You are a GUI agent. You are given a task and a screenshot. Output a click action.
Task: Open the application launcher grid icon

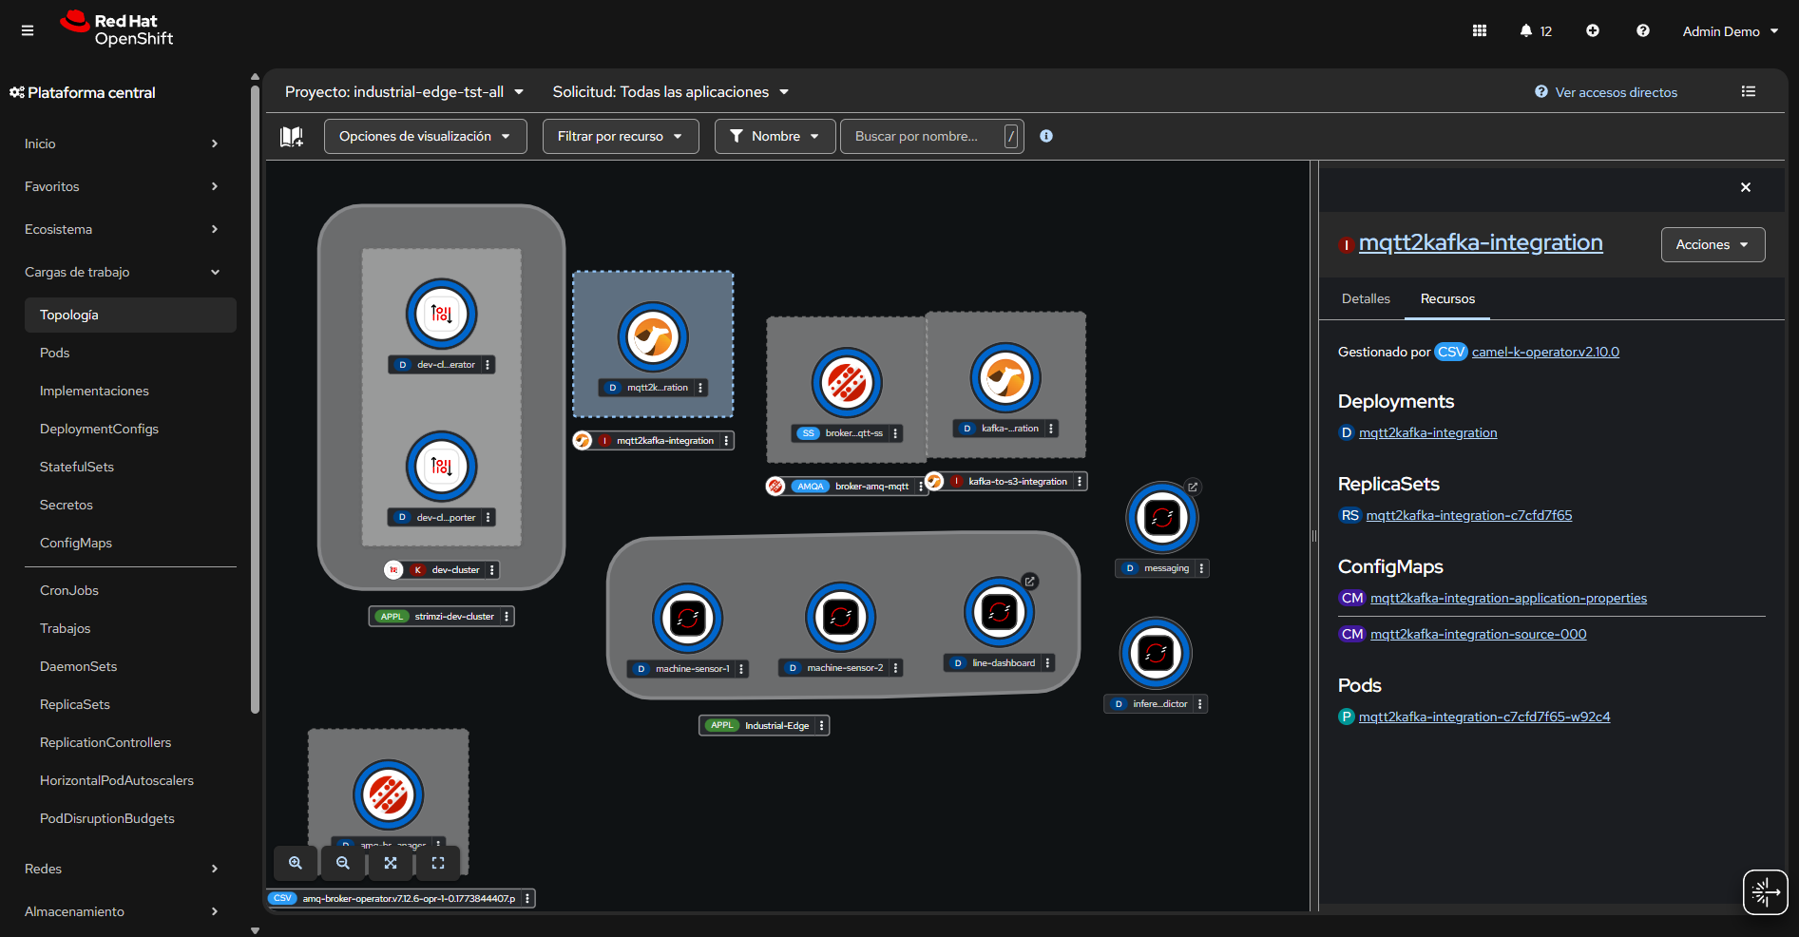coord(1480,30)
